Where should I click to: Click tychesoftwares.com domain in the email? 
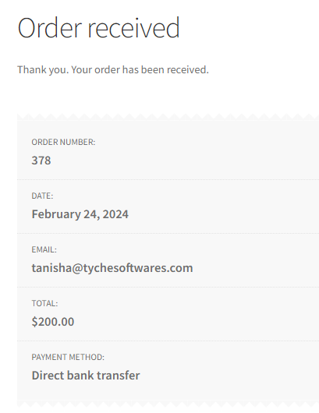tap(138, 268)
